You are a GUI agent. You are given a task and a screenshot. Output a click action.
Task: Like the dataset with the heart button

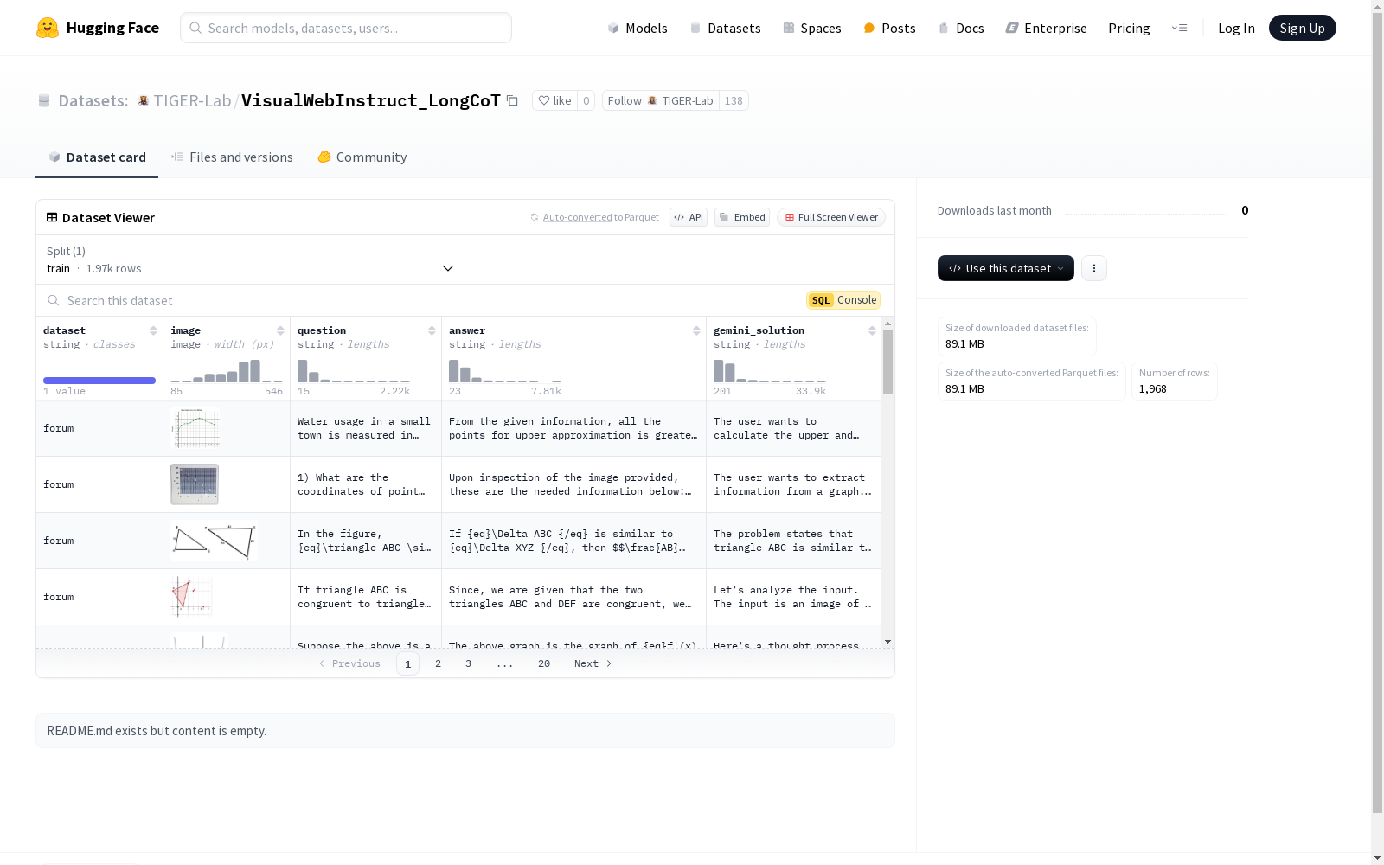[554, 100]
